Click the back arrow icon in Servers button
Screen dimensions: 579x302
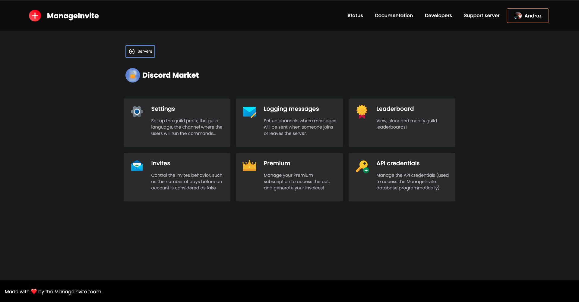coord(132,51)
